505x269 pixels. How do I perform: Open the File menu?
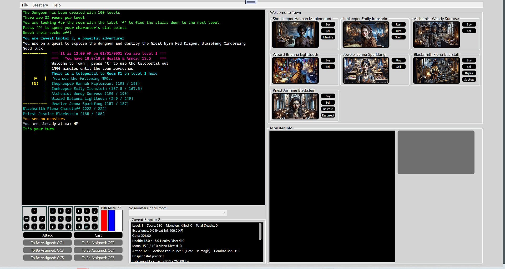25,5
